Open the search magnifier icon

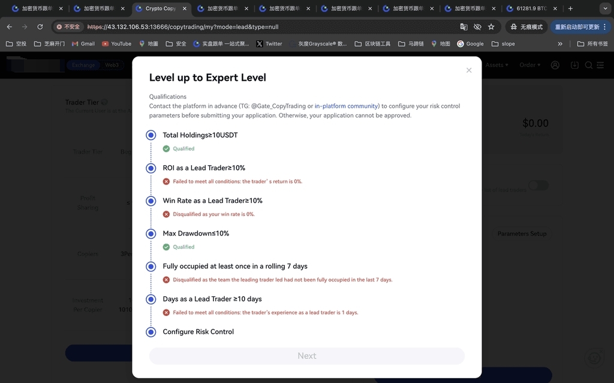tap(589, 65)
